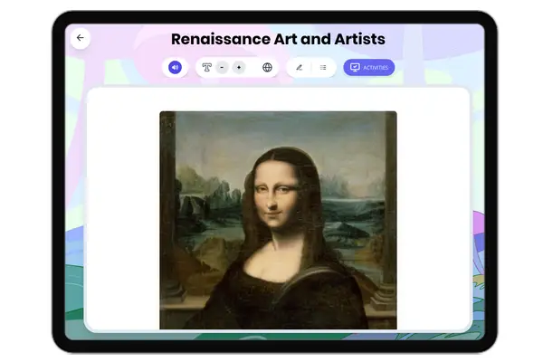Image resolution: width=543 pixels, height=362 pixels.
Task: Click the divider between pencil and list icons
Action: [x=311, y=67]
